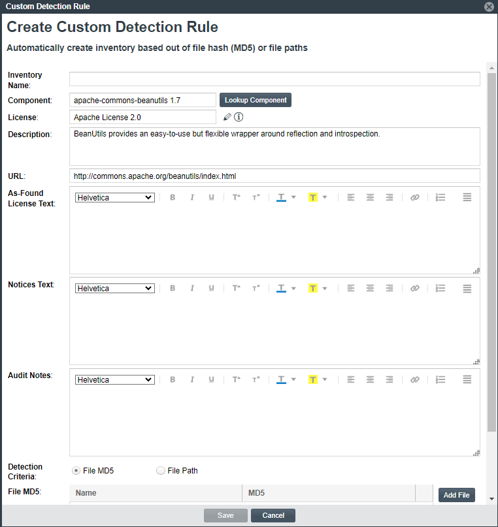The width and height of the screenshot is (498, 527).
Task: Toggle underline in Audit Notes toolbar
Action: (211, 379)
